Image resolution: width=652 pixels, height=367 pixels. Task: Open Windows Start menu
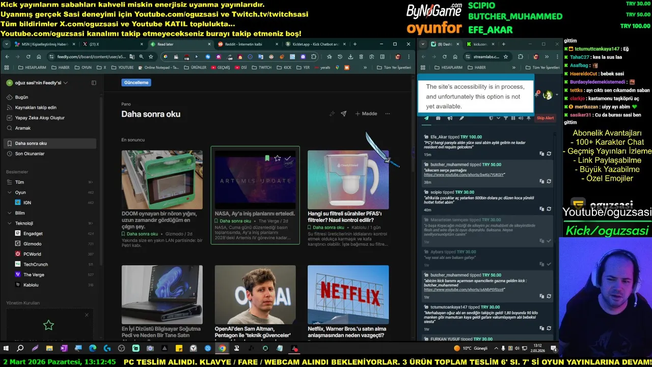point(6,348)
